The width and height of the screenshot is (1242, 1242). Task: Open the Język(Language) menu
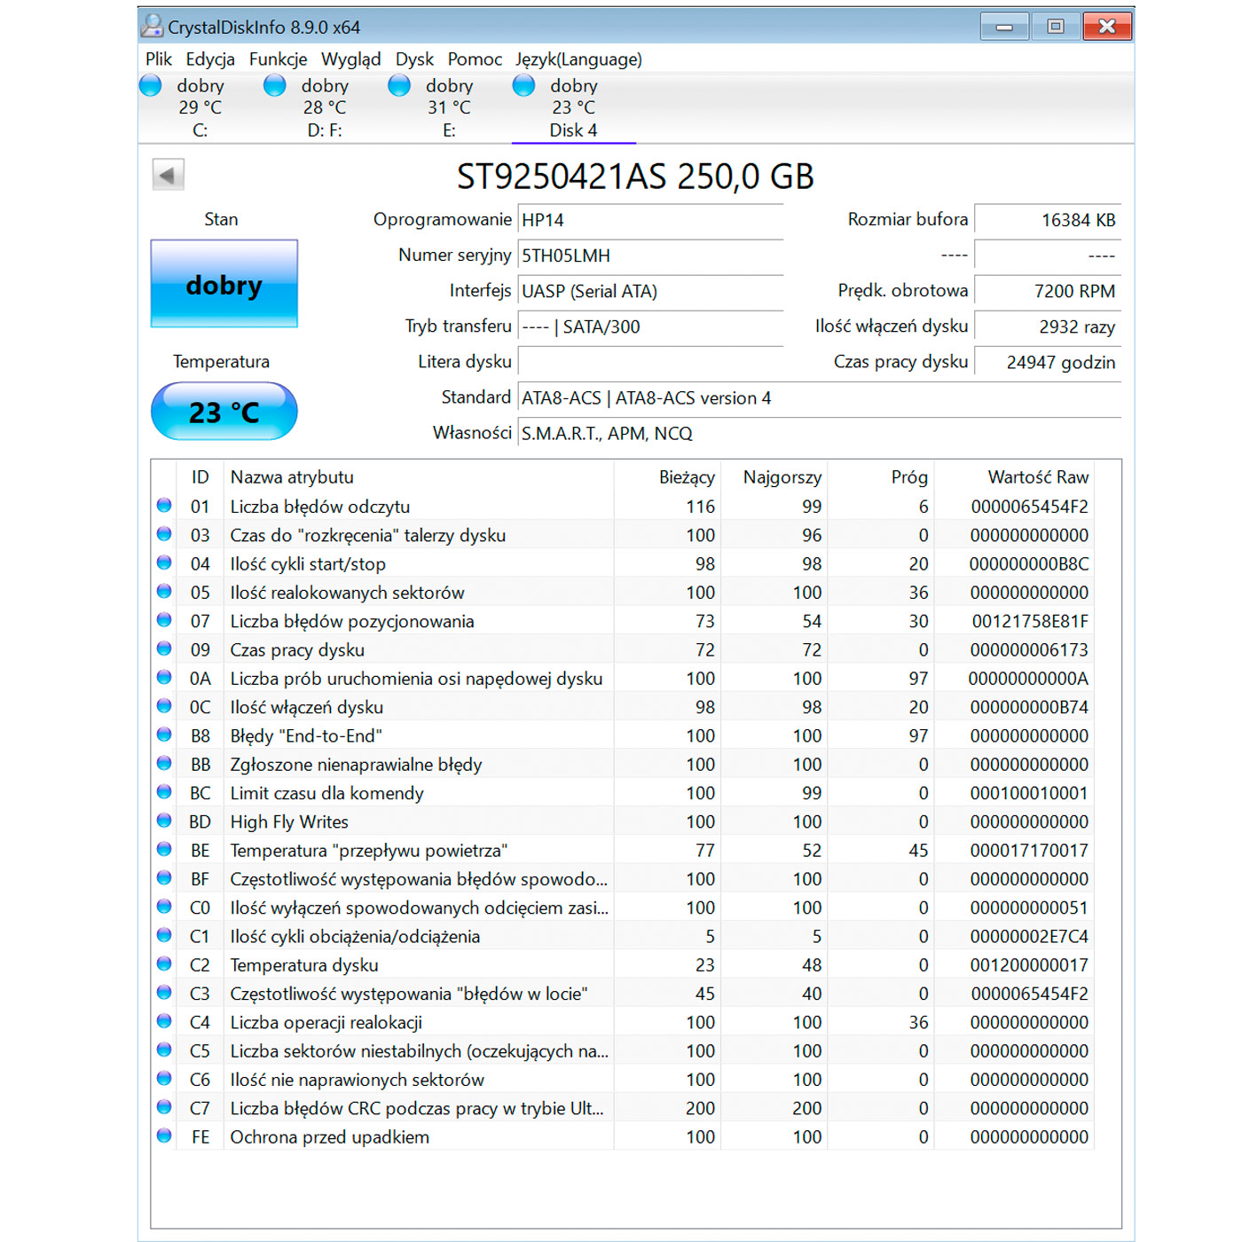pos(578,59)
